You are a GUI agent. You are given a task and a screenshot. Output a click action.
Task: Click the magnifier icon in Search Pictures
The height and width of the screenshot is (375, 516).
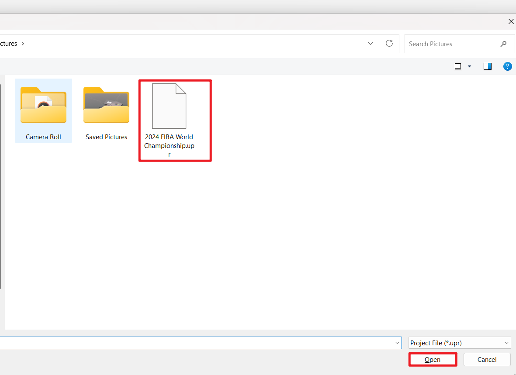click(503, 44)
